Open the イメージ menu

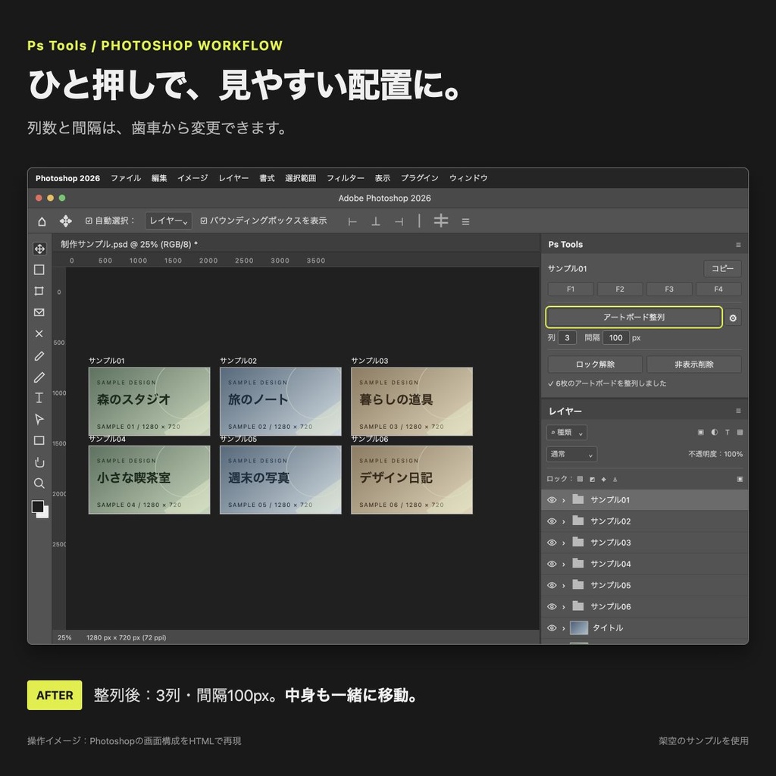192,178
